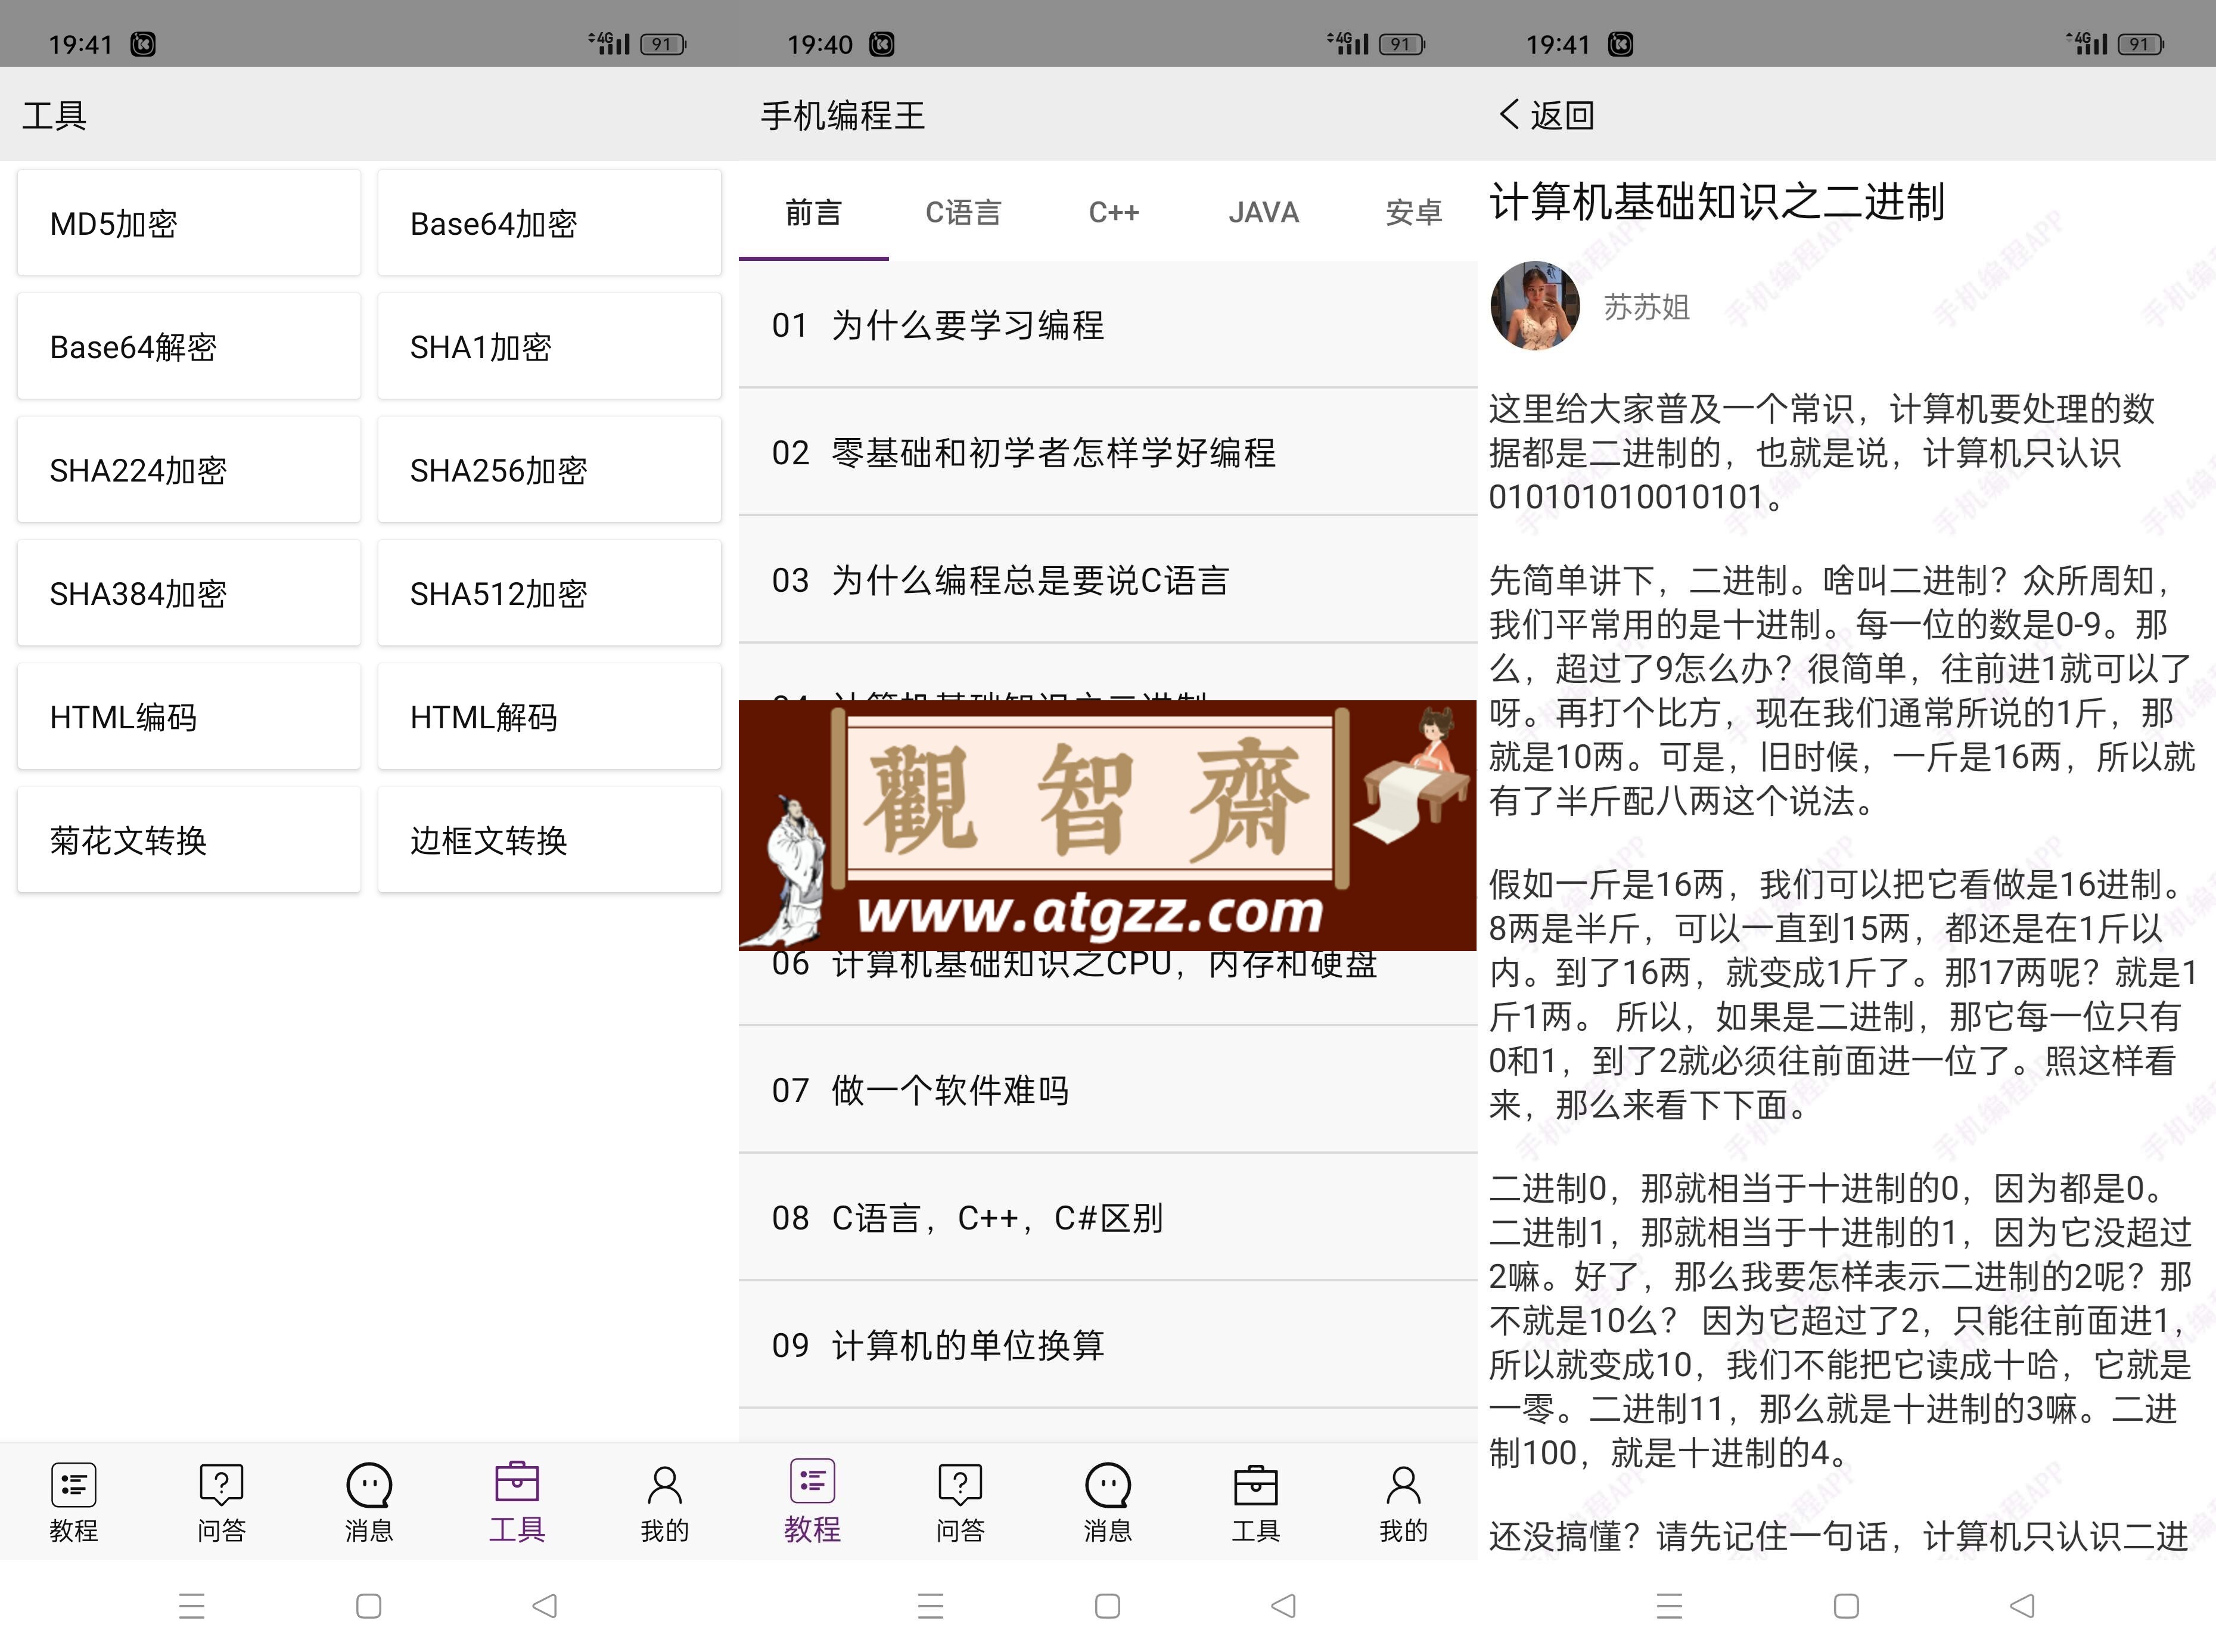Tap the author avatar of 苏苏姐
This screenshot has height=1652, width=2216.
[x=1536, y=306]
